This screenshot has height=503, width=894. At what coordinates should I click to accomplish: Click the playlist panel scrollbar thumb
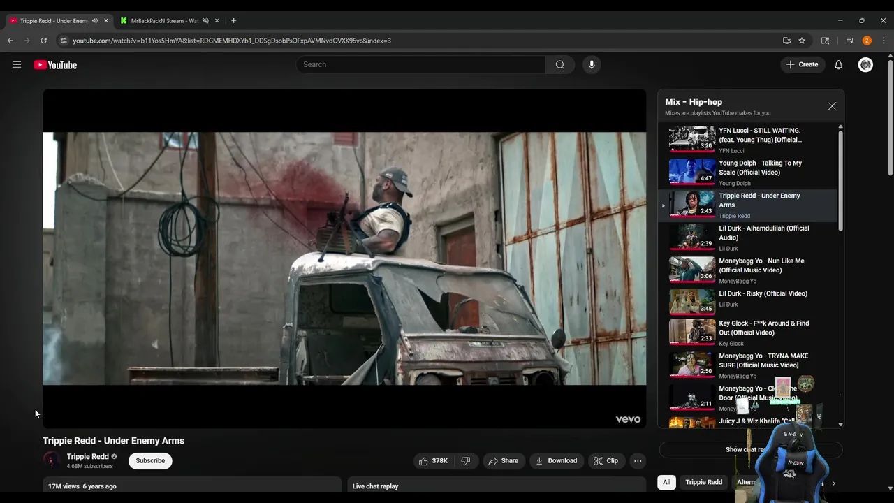840,179
